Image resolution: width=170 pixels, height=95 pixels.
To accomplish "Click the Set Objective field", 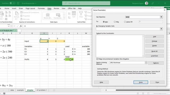I will 142,17.
